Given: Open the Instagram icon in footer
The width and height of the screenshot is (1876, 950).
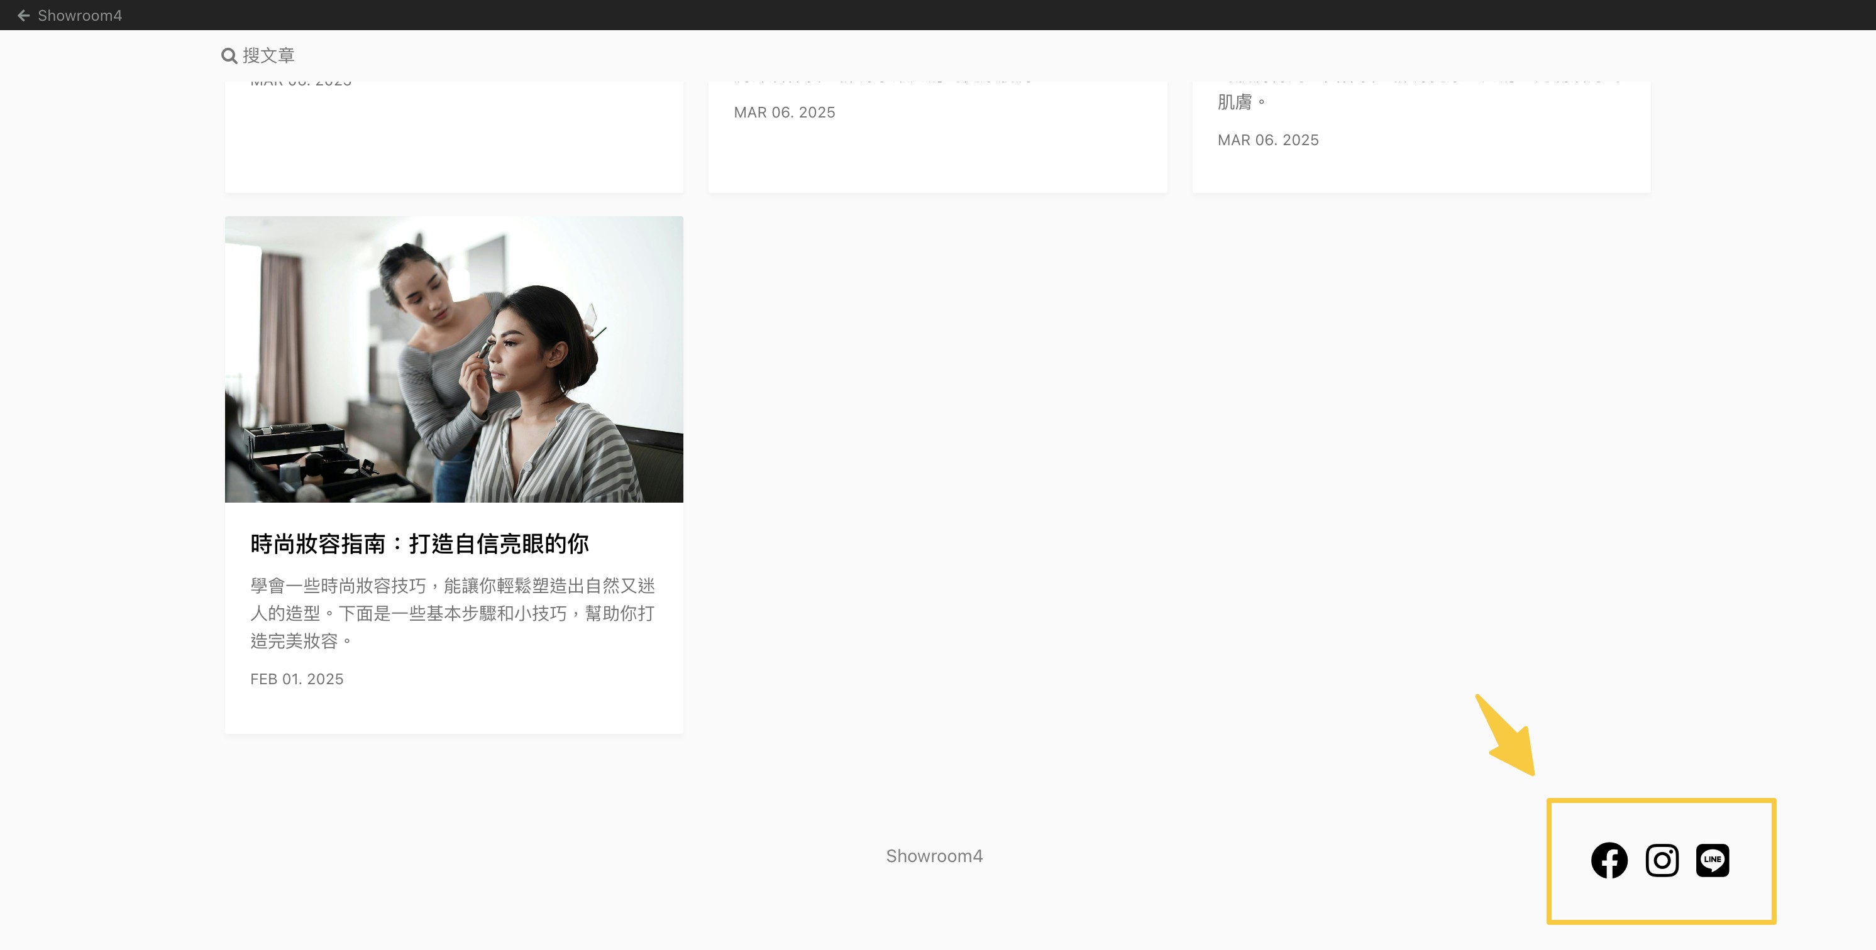Looking at the screenshot, I should point(1662,860).
